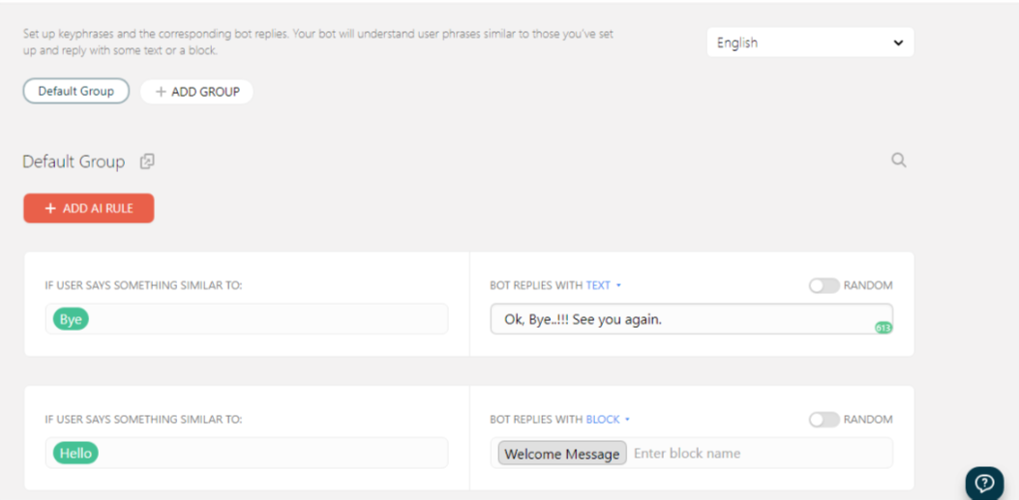This screenshot has width=1019, height=500.
Task: Click the copy icon beside Default Group heading
Action: tap(147, 162)
